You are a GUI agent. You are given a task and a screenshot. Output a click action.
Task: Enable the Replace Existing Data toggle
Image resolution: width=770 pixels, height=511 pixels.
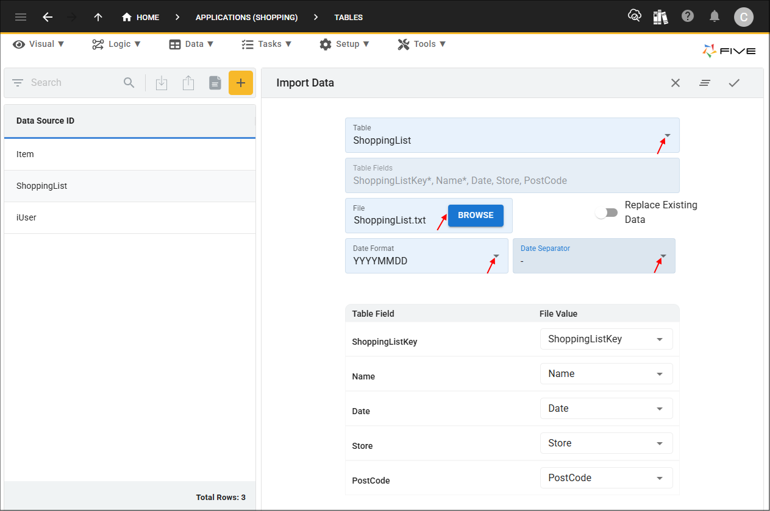607,212
